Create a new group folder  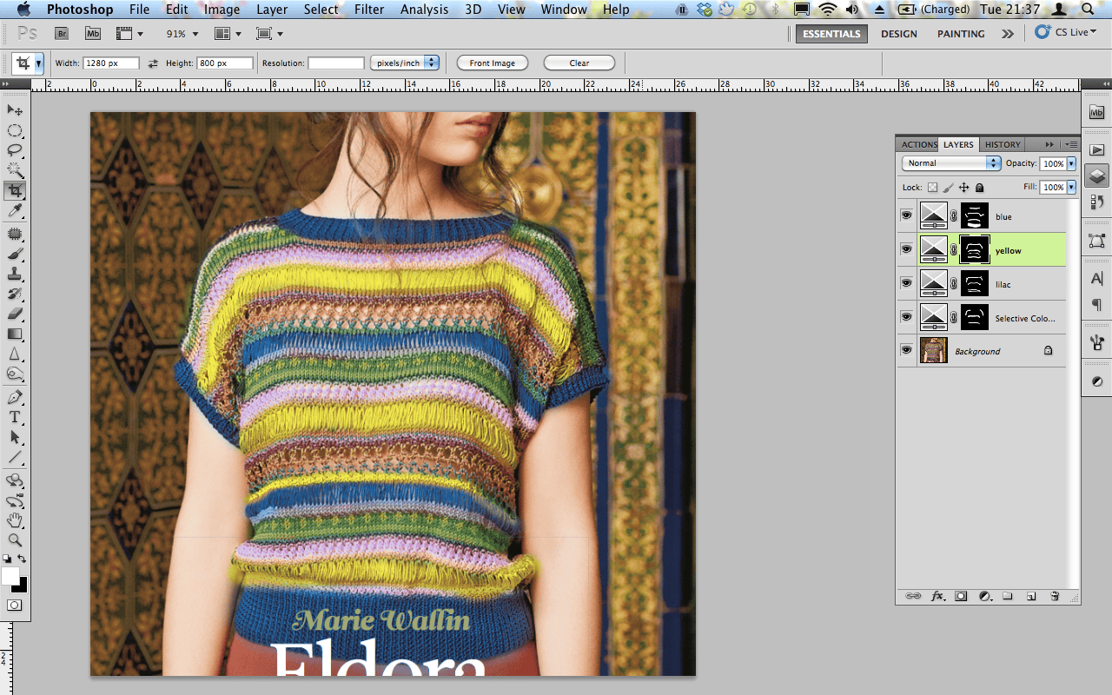(x=1008, y=596)
